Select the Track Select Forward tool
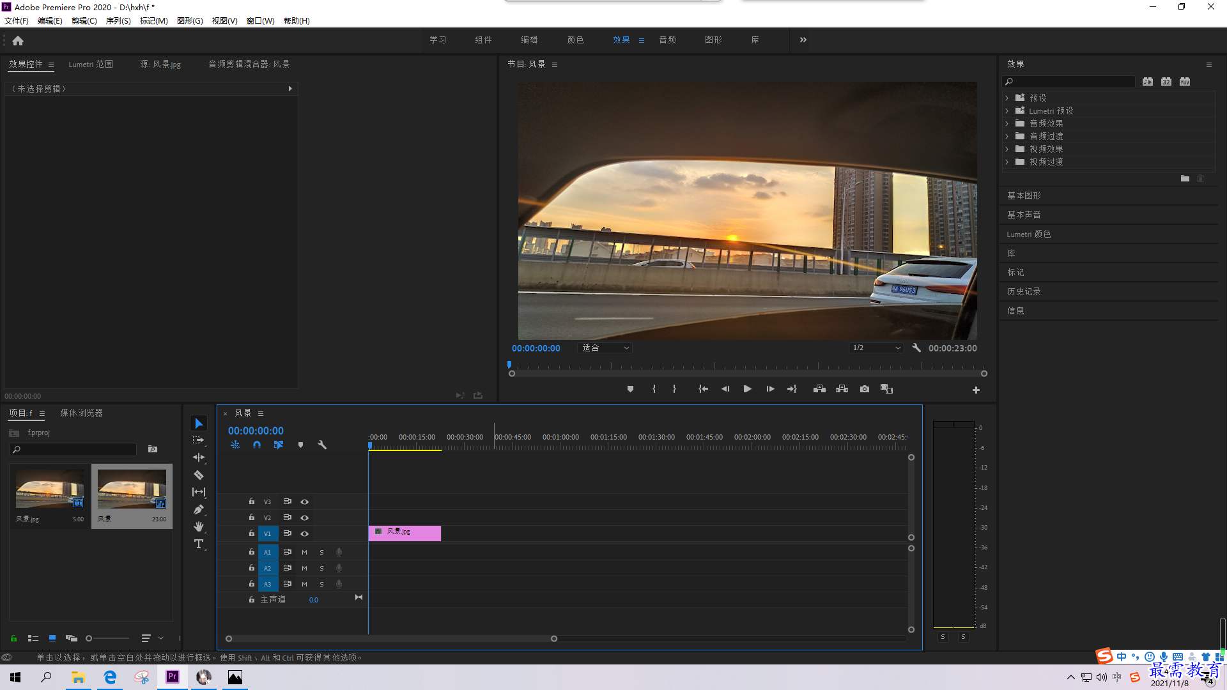Image resolution: width=1227 pixels, height=690 pixels. (199, 440)
